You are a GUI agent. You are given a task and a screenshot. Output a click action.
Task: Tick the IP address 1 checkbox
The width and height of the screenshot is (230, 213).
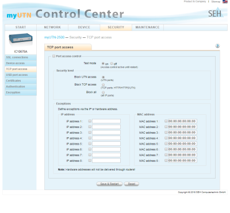pos(90,121)
